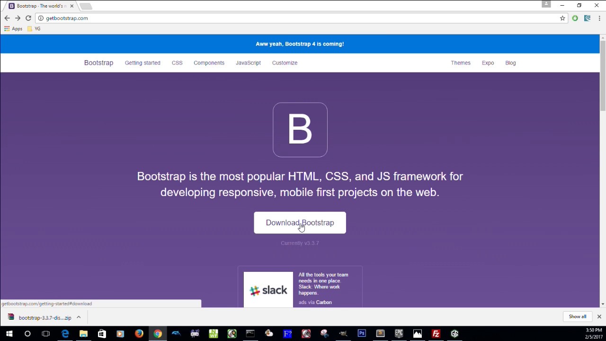Click the large Bootstrap B logo

click(300, 130)
